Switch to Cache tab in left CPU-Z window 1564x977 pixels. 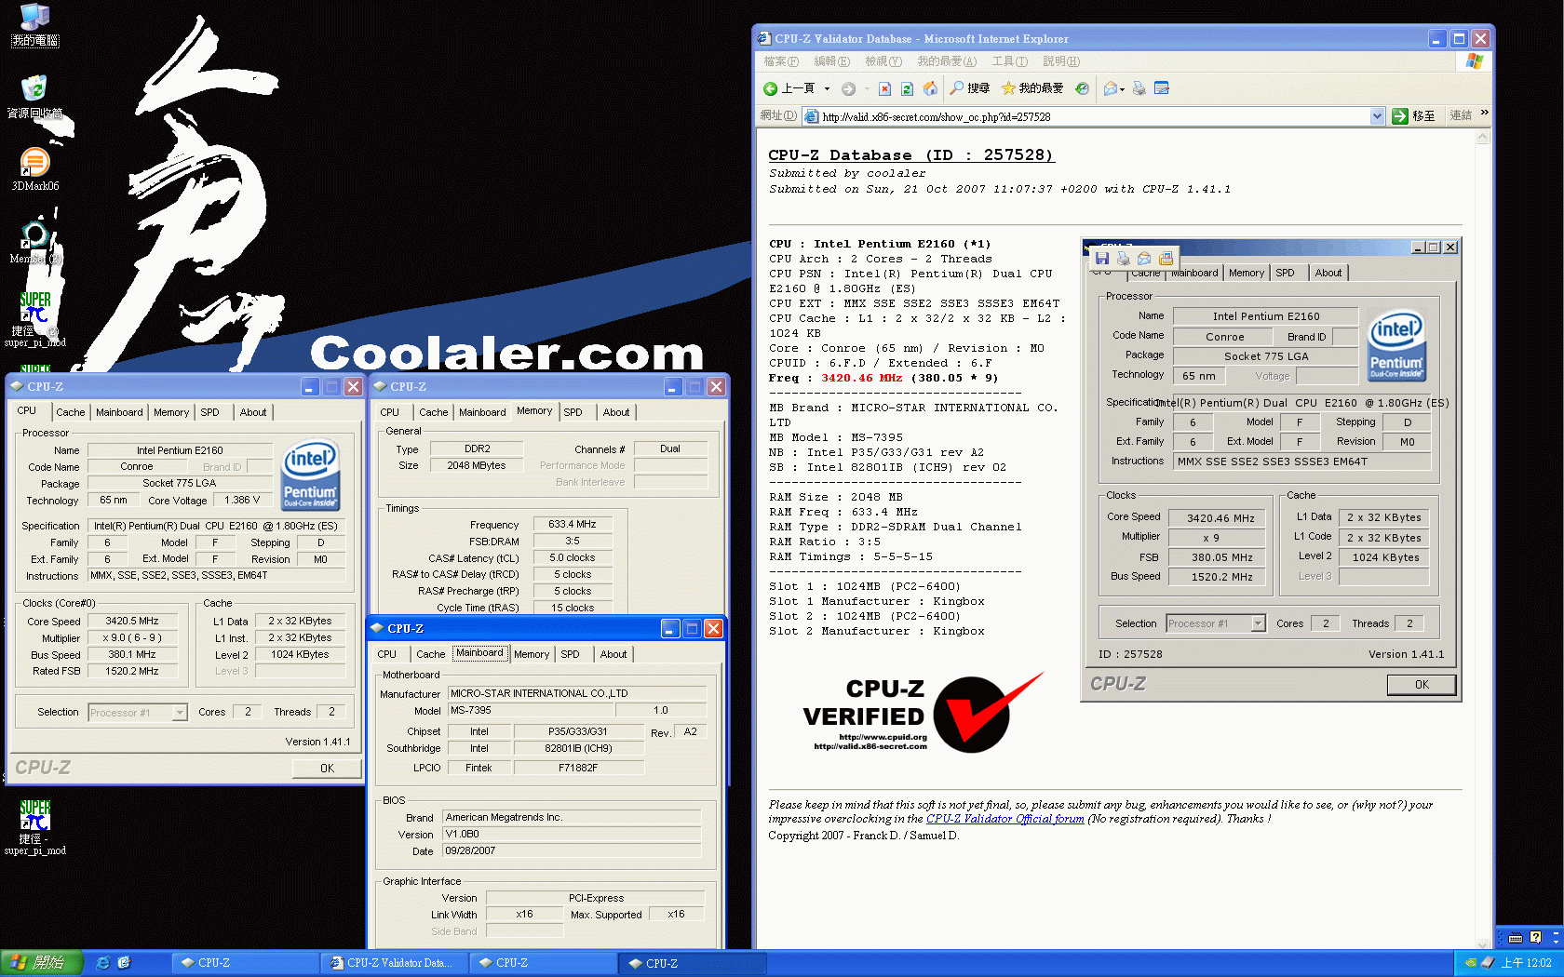coord(70,412)
